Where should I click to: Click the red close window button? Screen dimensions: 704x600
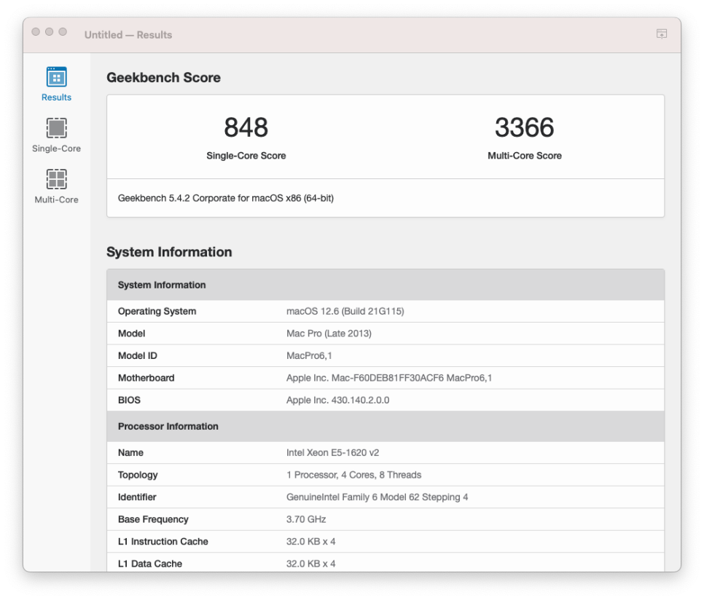coord(36,32)
